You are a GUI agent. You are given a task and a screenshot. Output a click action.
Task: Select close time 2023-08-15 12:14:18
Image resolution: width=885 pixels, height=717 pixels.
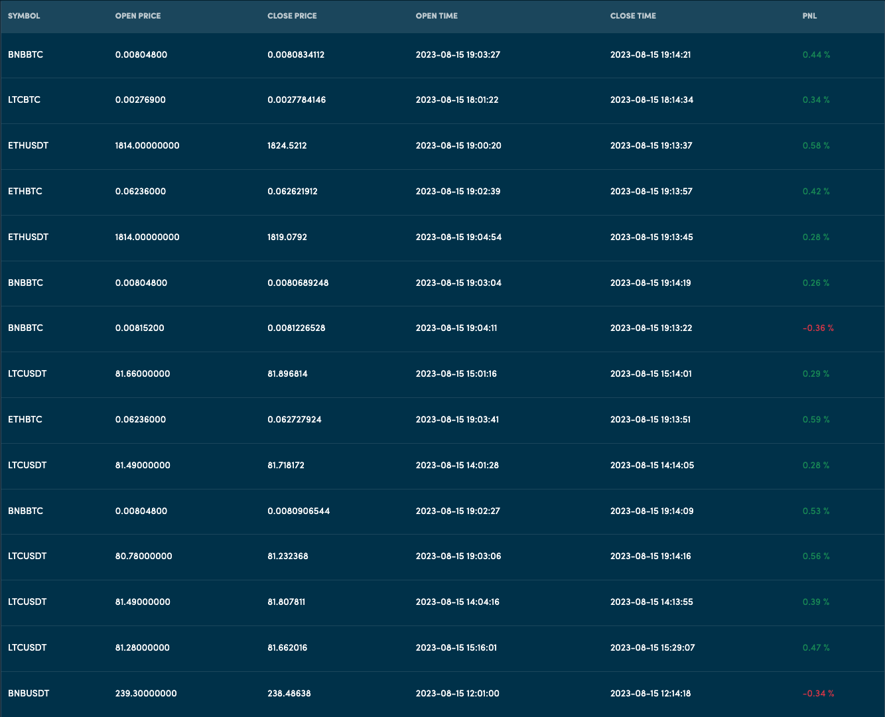pos(650,694)
